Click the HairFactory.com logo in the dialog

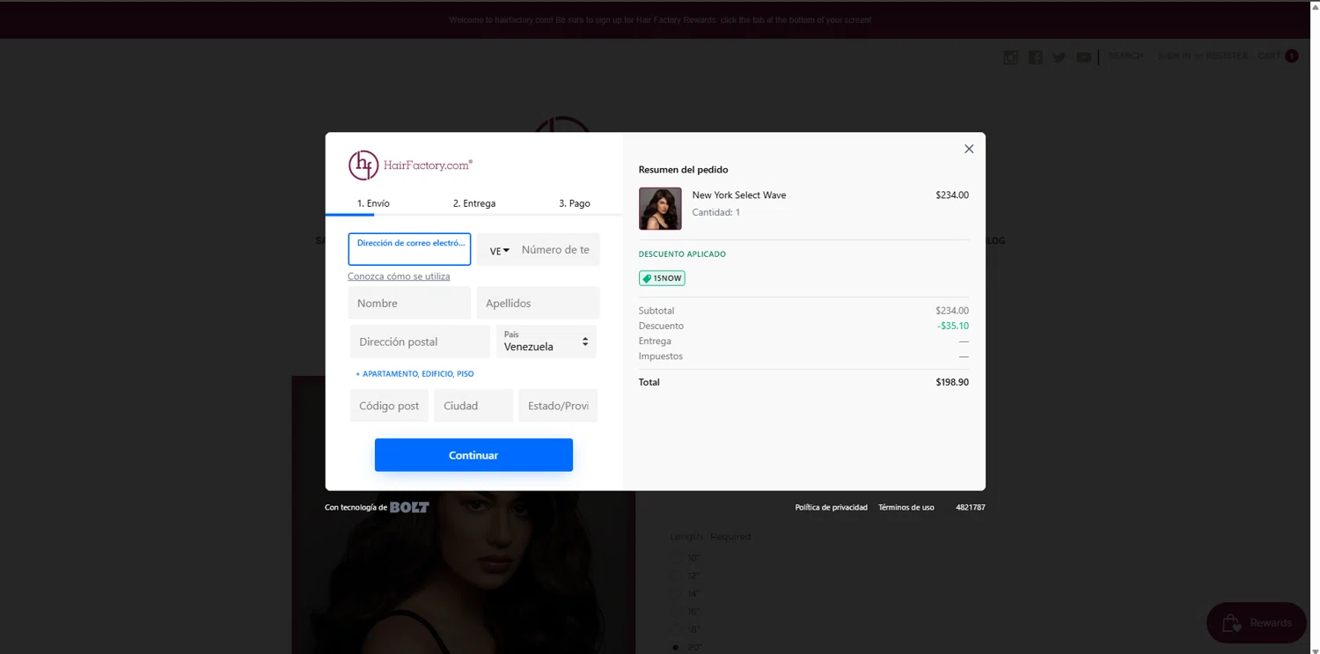(x=410, y=165)
